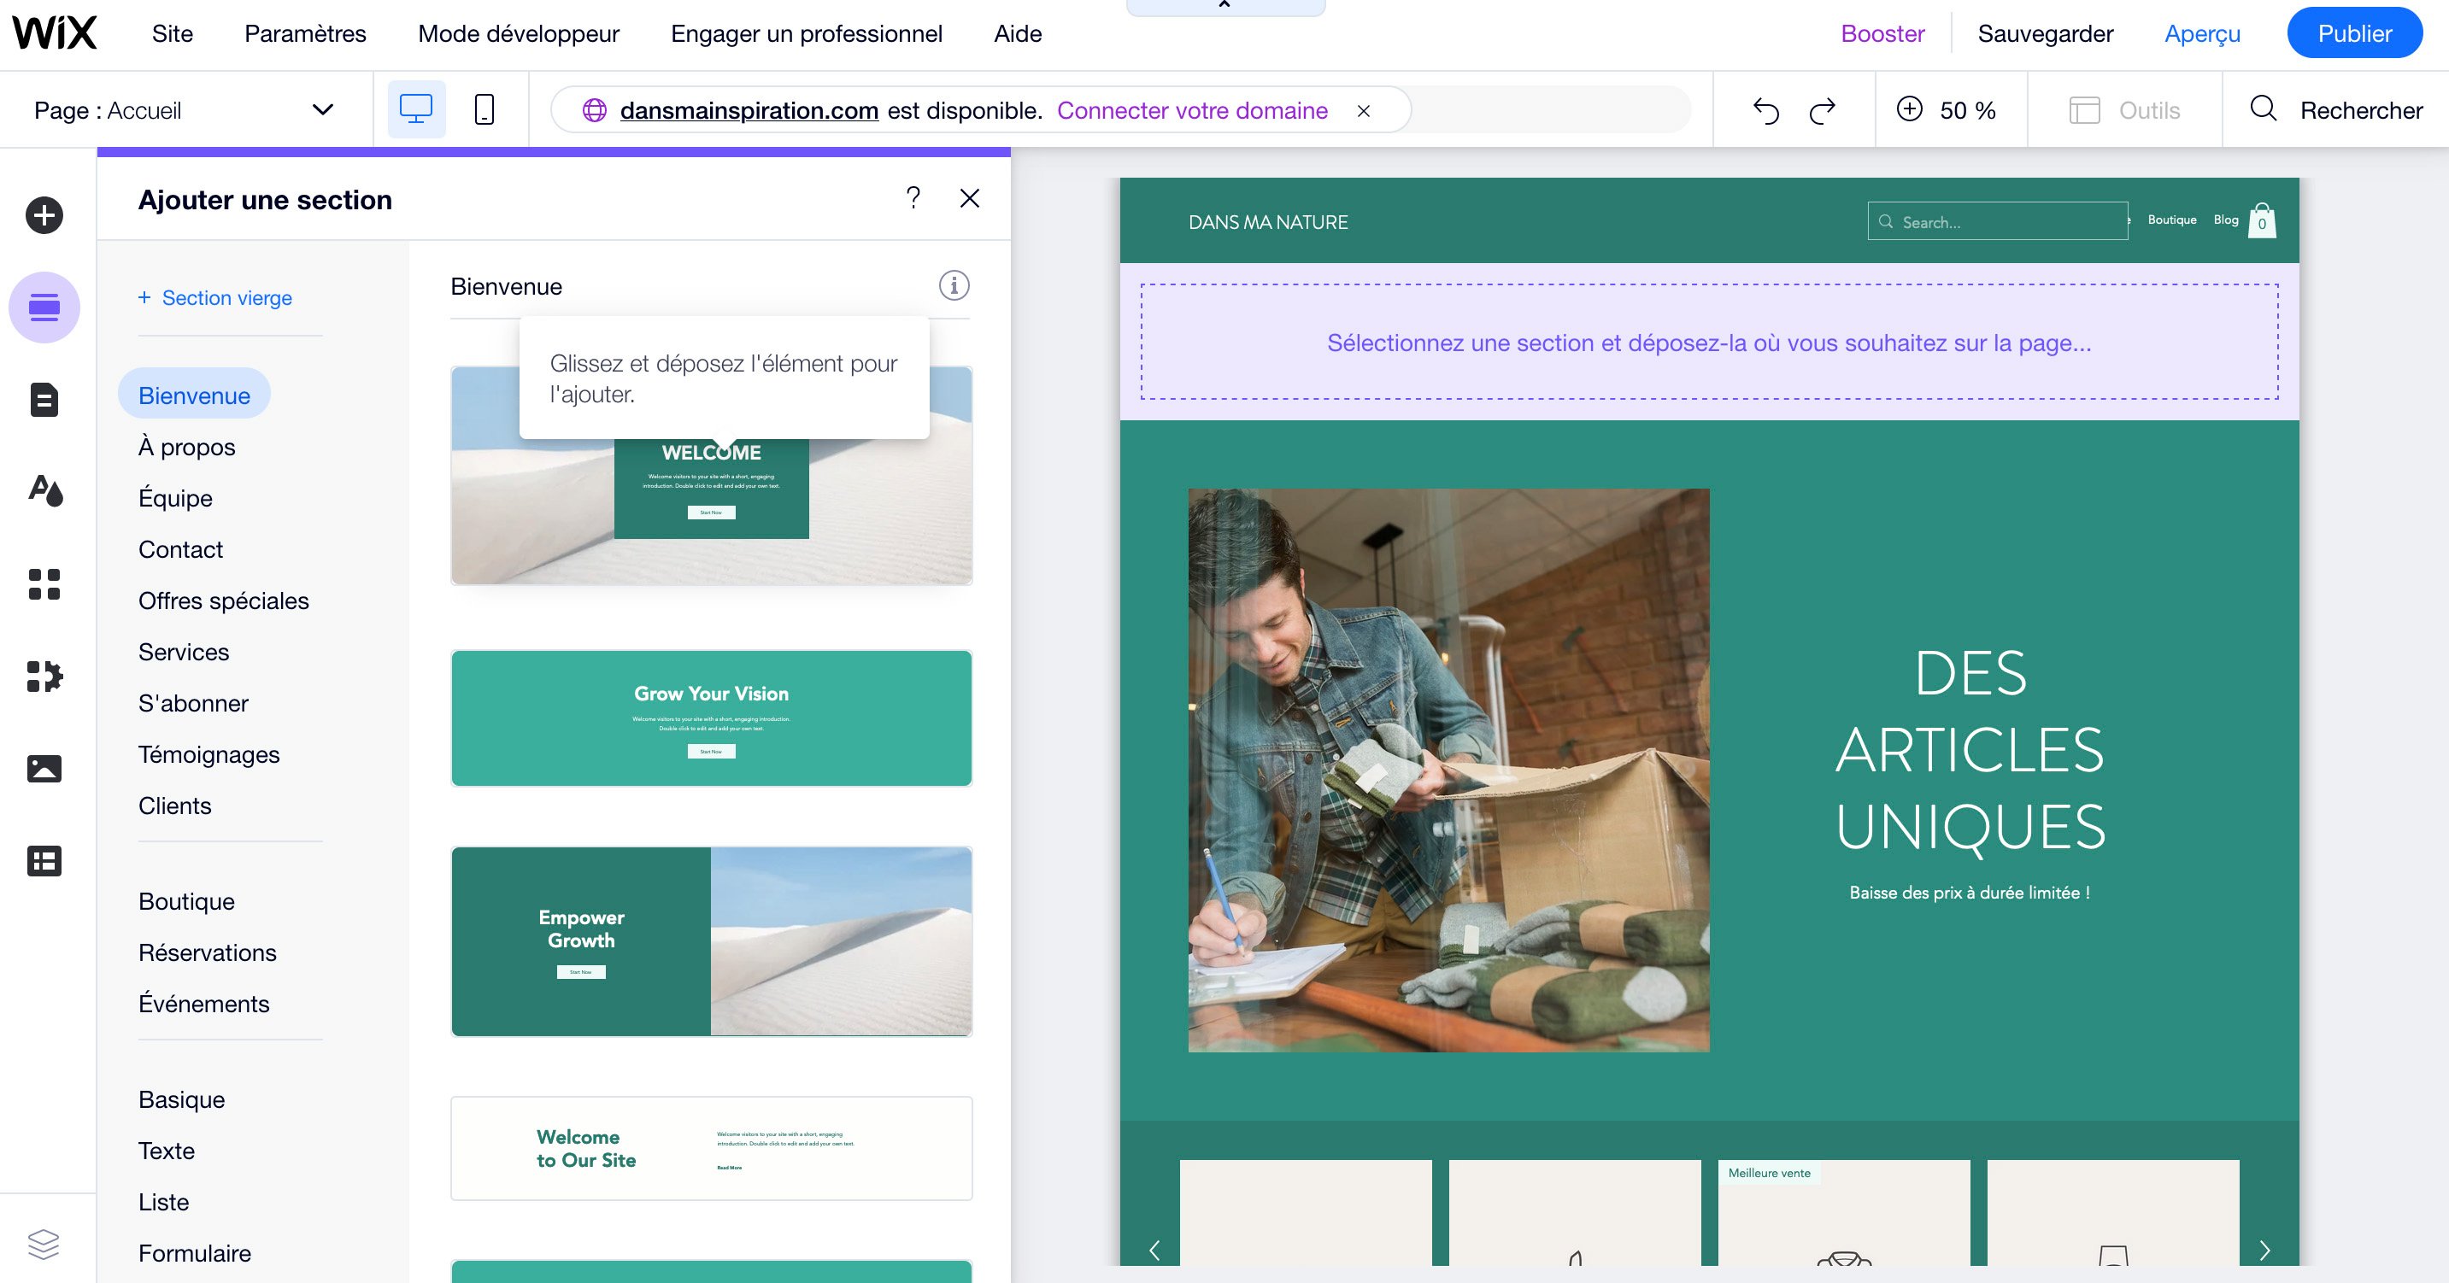Open the 50 % zoom control
Screen dimensions: 2449x1283
click(1947, 110)
